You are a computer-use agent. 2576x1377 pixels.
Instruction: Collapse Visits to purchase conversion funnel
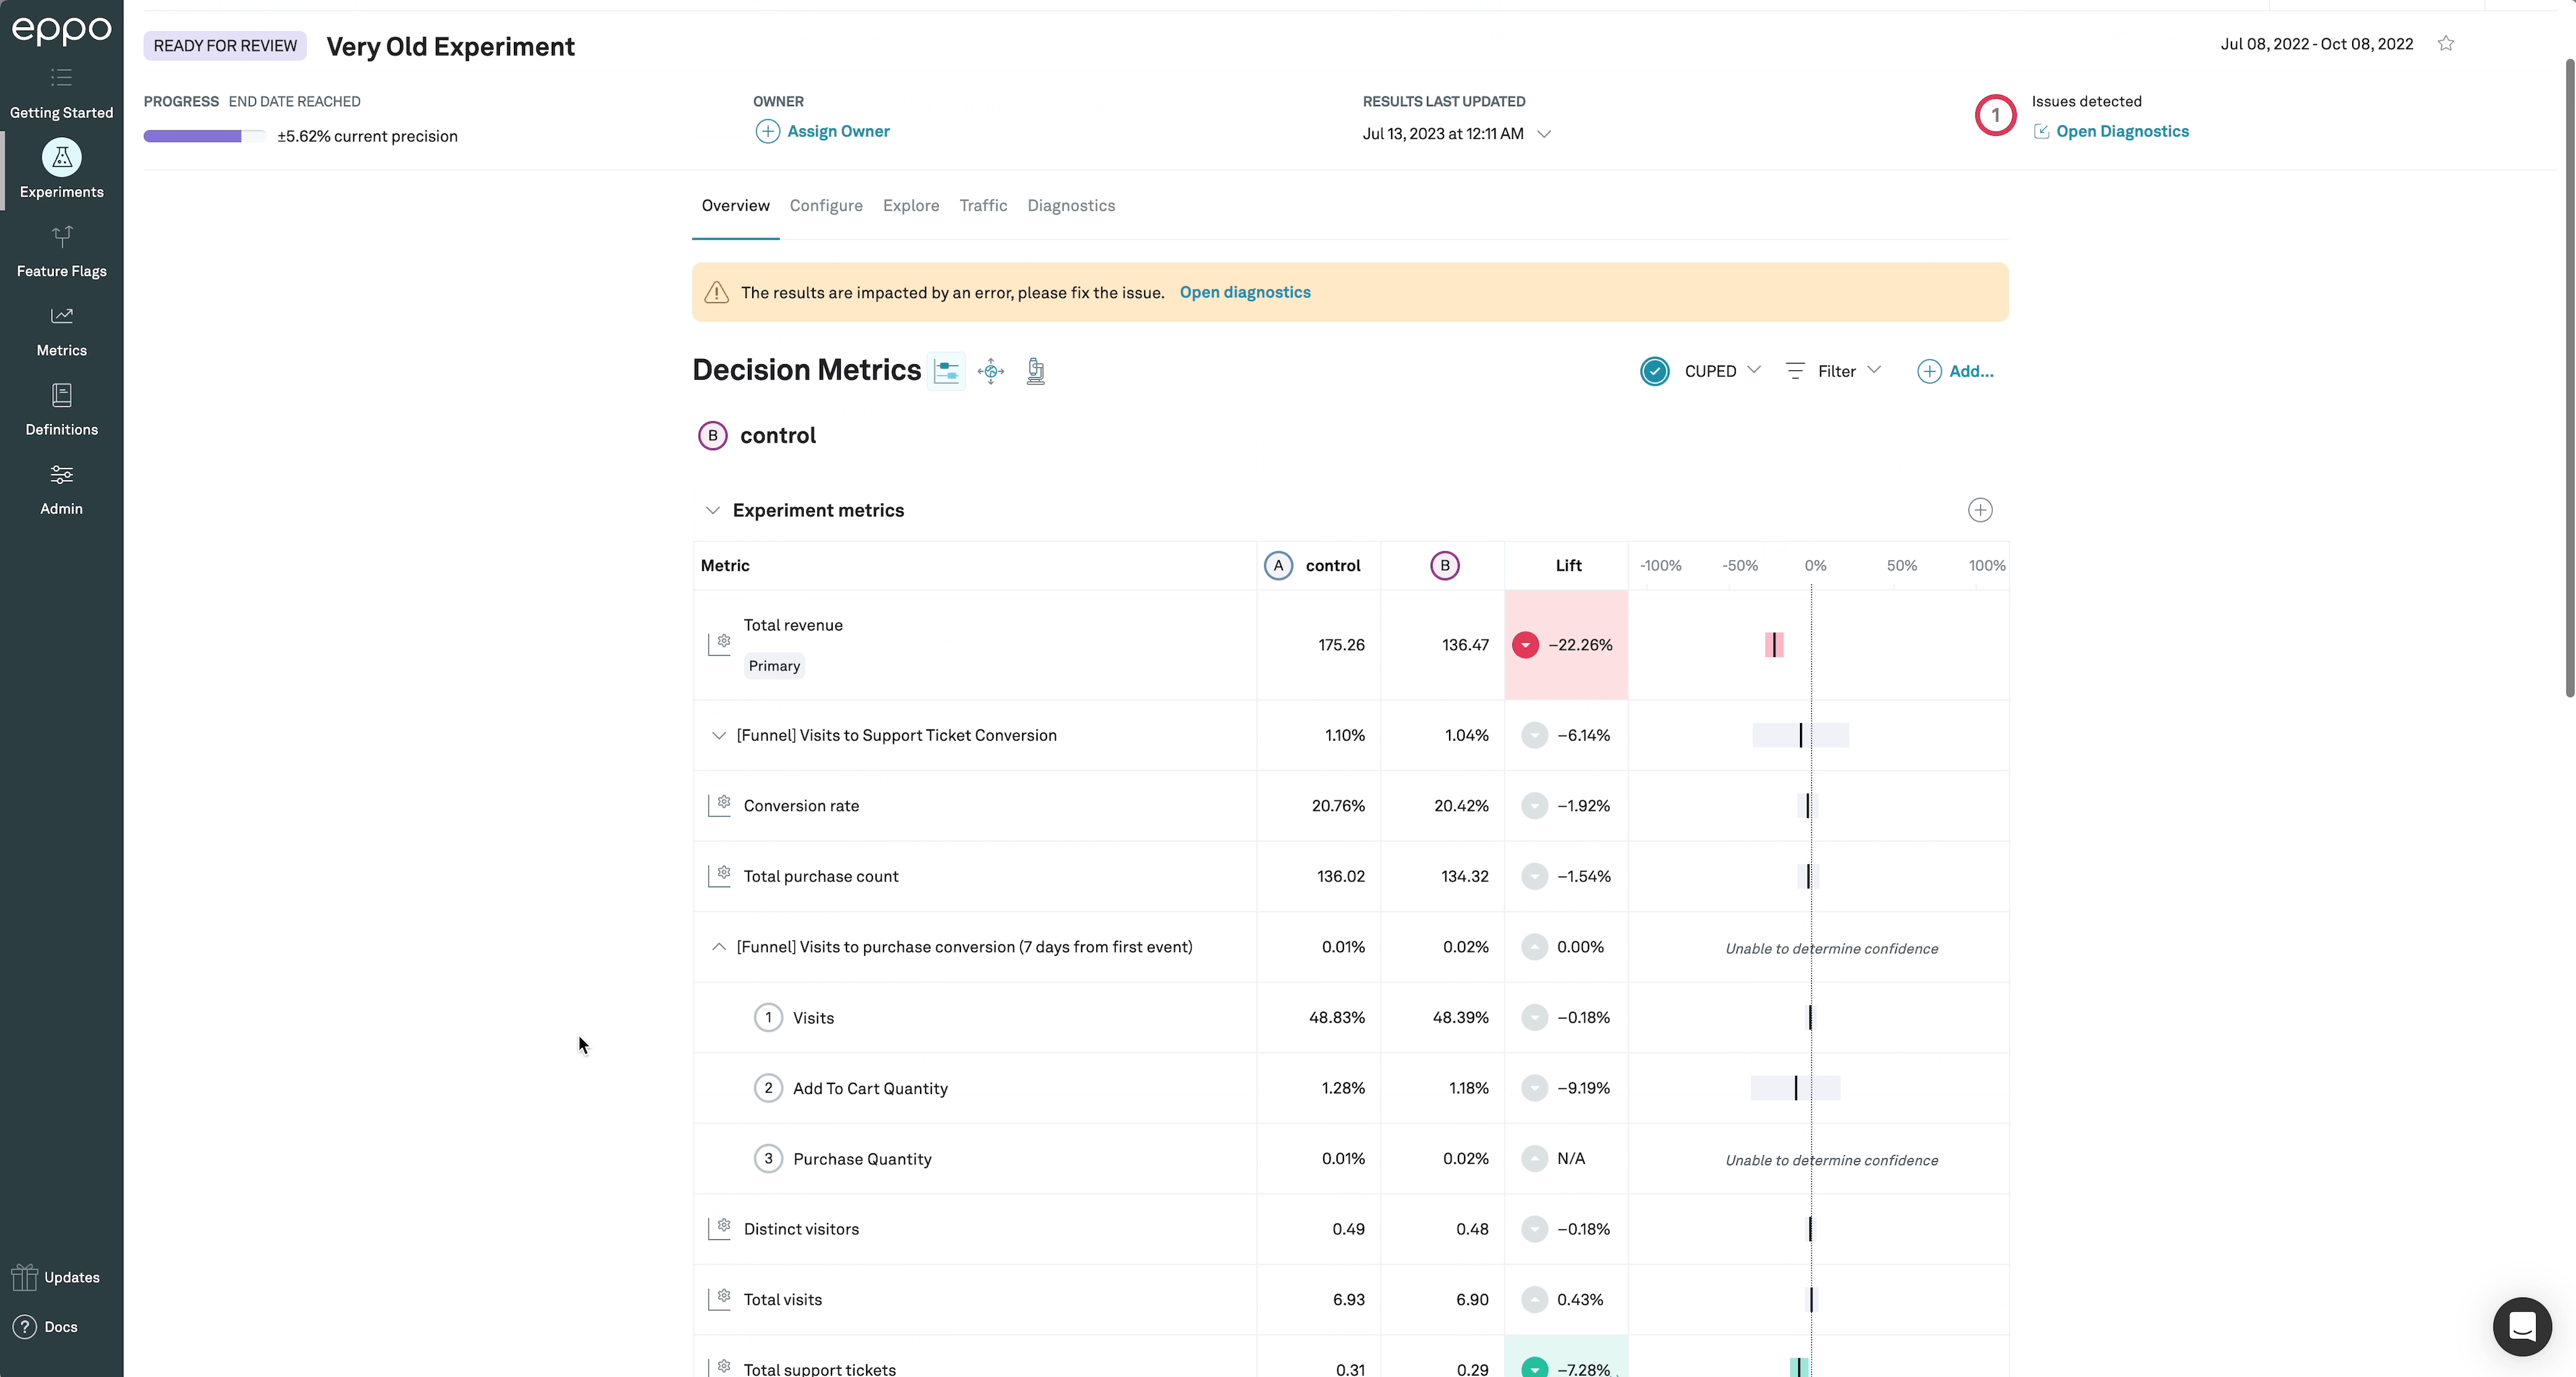[718, 947]
